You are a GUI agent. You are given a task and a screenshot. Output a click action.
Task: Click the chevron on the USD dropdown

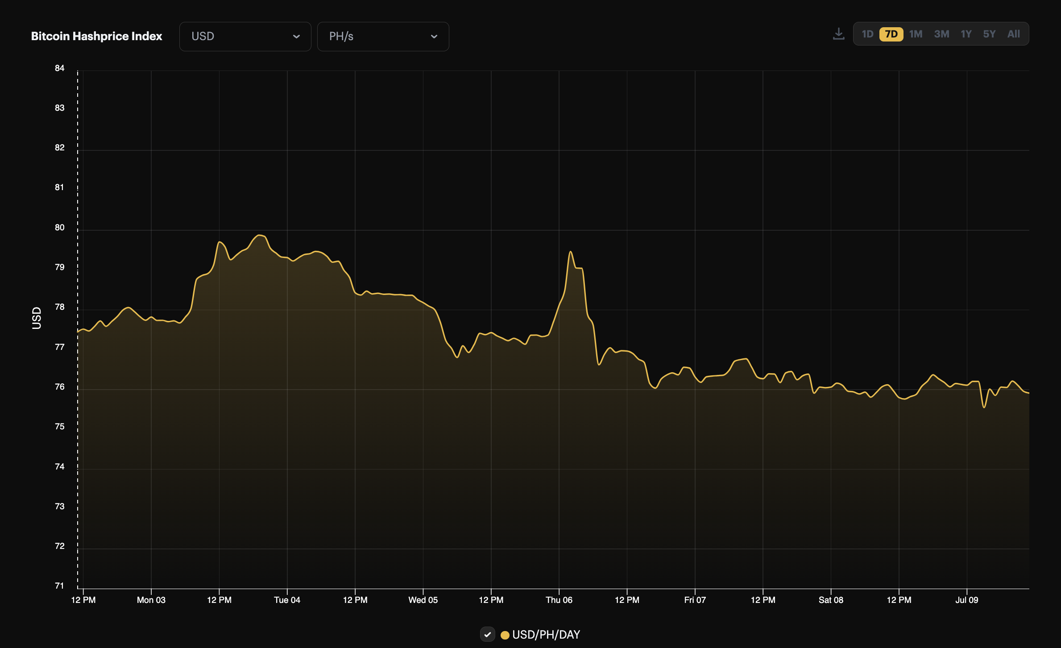[x=297, y=37]
